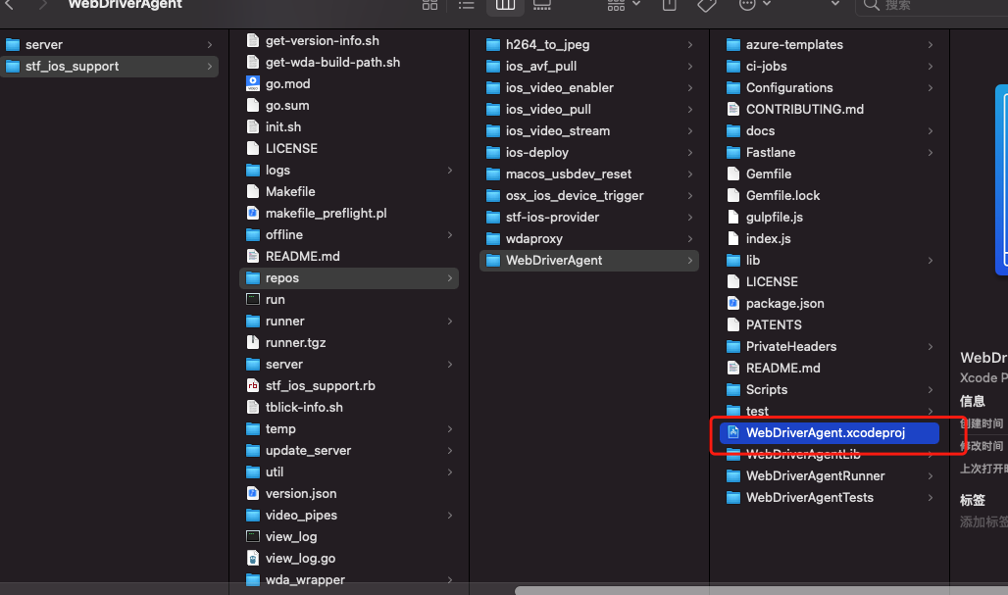Select the stf_ios_support folder
1008x595 pixels.
72,66
